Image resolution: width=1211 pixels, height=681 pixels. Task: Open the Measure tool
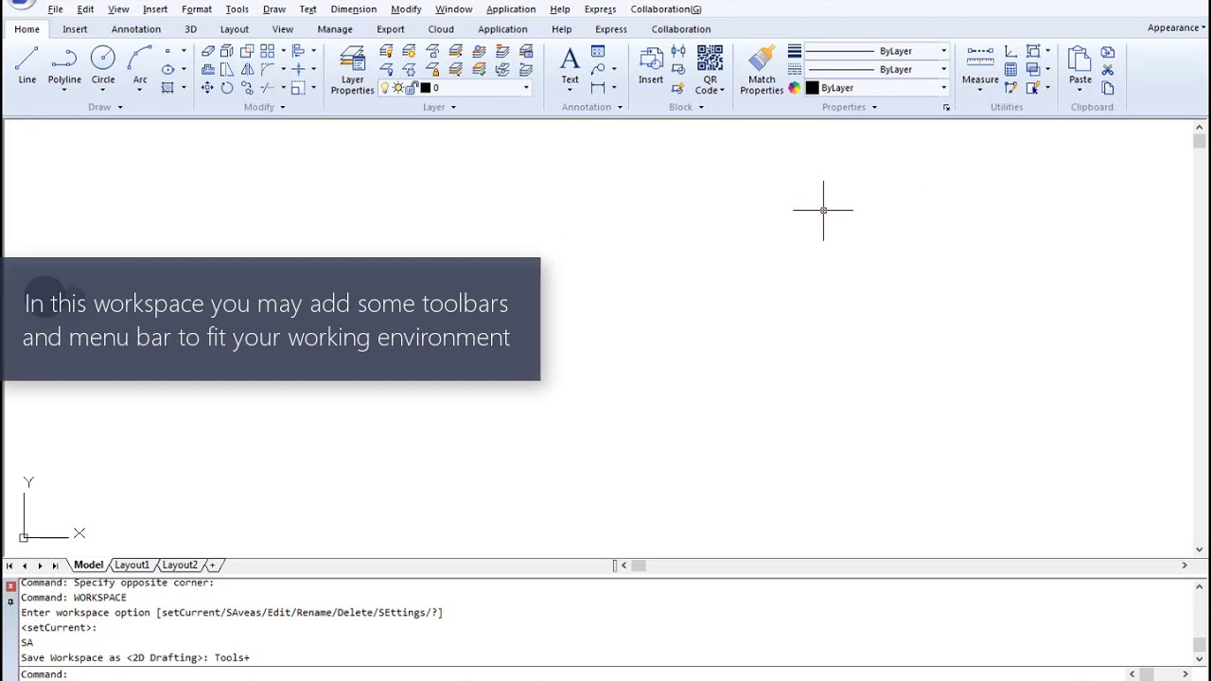pyautogui.click(x=980, y=65)
